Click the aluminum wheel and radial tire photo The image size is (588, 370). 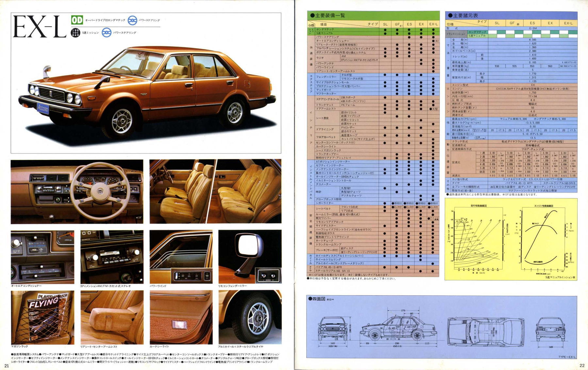(250, 317)
